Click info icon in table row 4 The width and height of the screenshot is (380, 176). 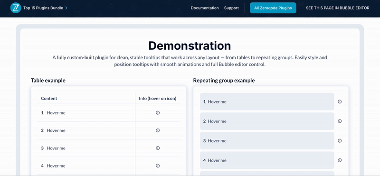click(158, 166)
